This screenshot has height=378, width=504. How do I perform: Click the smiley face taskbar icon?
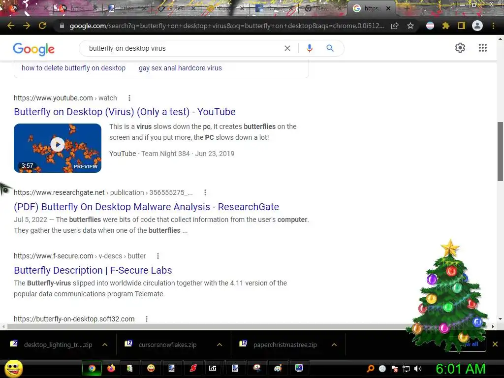pyautogui.click(x=151, y=368)
